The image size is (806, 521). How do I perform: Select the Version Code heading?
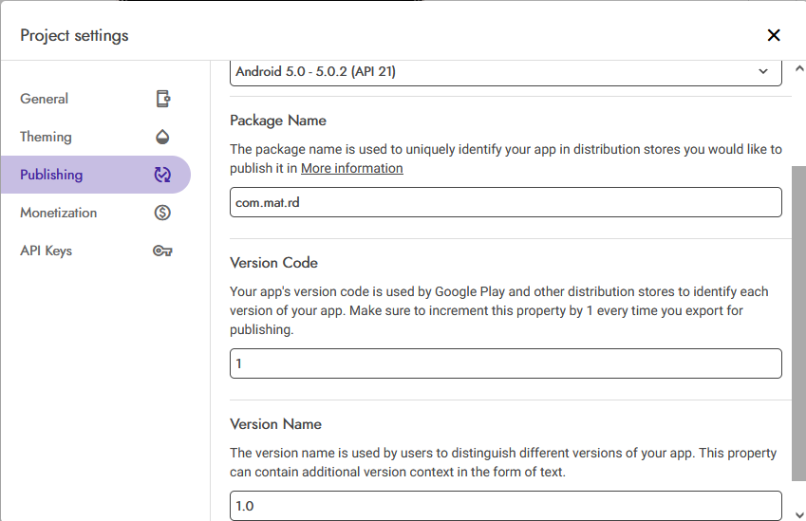pyautogui.click(x=273, y=263)
